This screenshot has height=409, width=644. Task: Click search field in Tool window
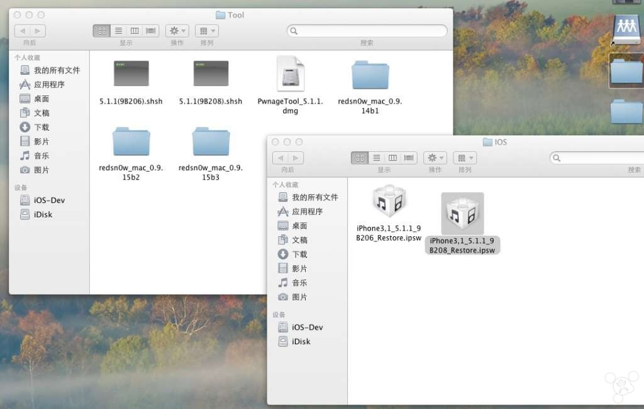tap(367, 31)
